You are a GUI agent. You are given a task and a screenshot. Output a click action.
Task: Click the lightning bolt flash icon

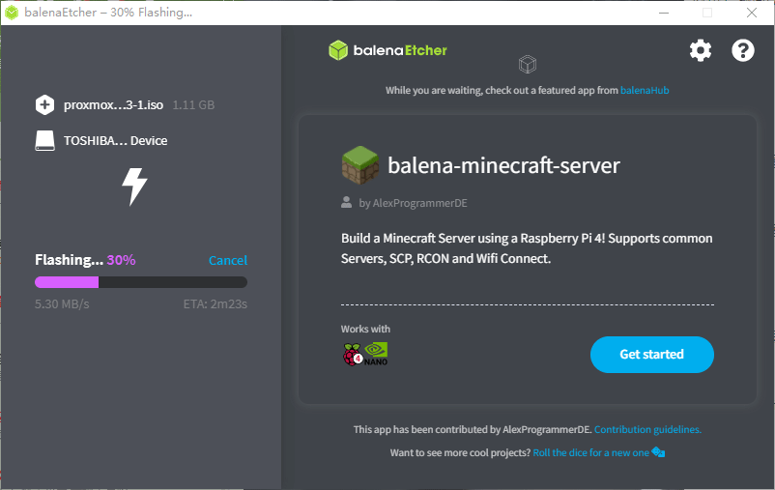pyautogui.click(x=134, y=187)
